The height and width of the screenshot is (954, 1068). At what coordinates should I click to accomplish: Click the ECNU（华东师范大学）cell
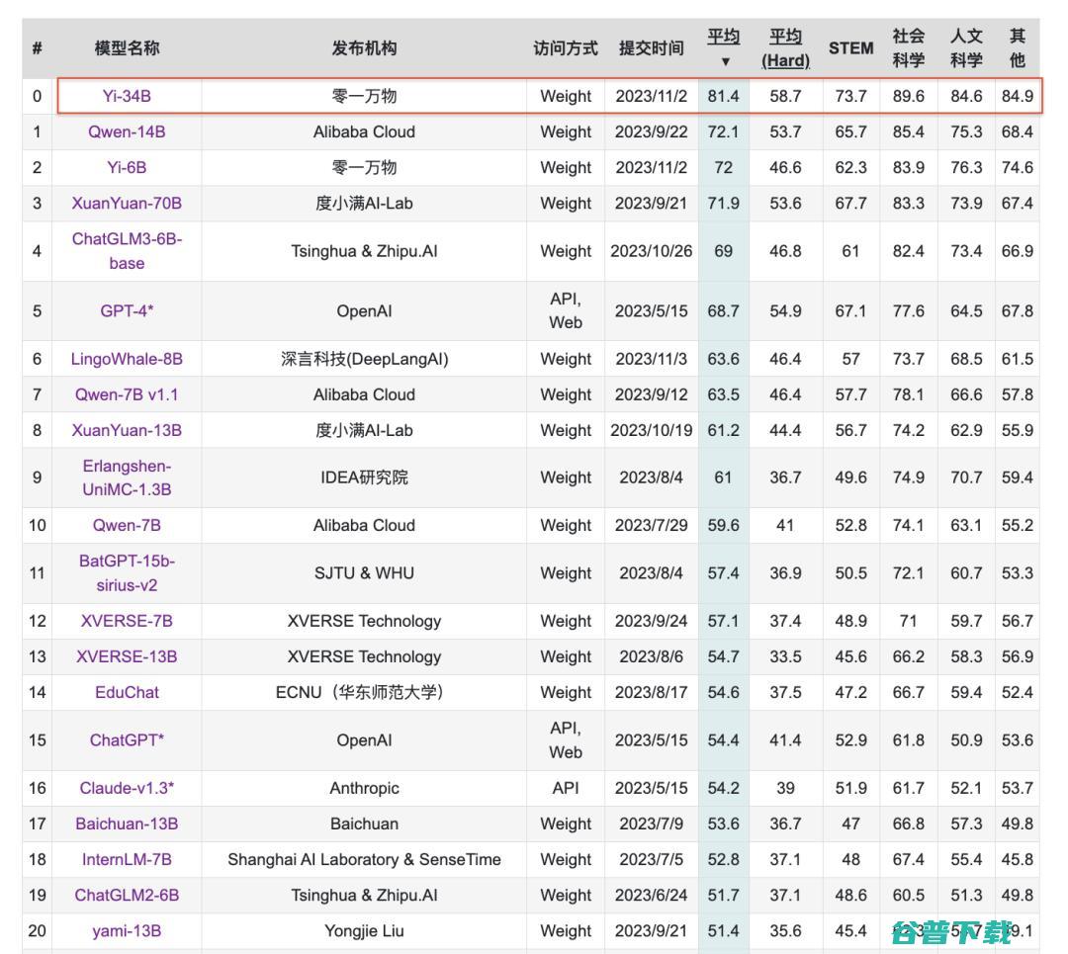(364, 693)
